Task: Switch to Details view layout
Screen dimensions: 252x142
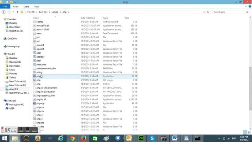Action: coord(245,133)
